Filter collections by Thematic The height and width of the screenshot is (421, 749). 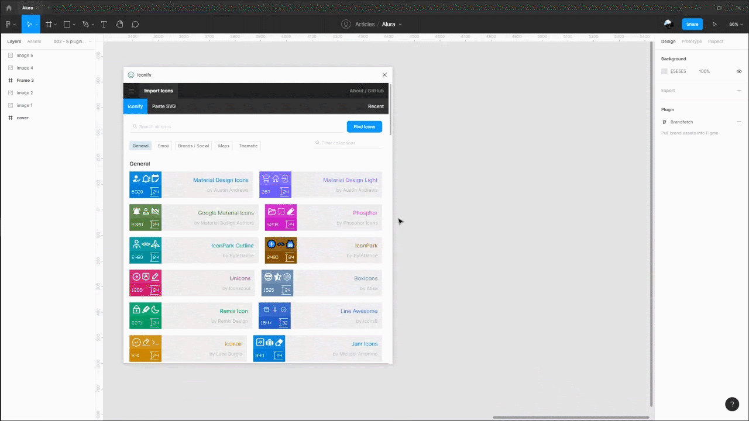point(248,146)
